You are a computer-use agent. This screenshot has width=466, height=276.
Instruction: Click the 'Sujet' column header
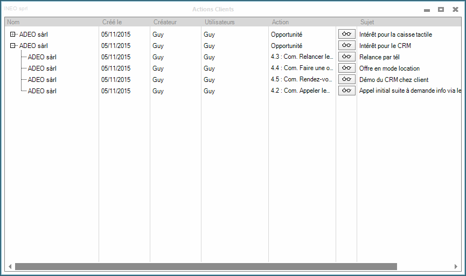pos(367,22)
